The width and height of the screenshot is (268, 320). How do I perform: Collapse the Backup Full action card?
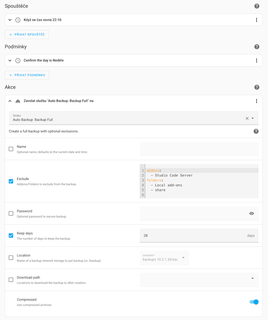[10, 101]
